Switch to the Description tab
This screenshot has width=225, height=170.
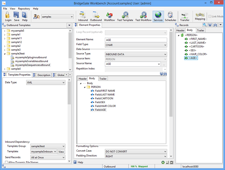tap(42, 75)
